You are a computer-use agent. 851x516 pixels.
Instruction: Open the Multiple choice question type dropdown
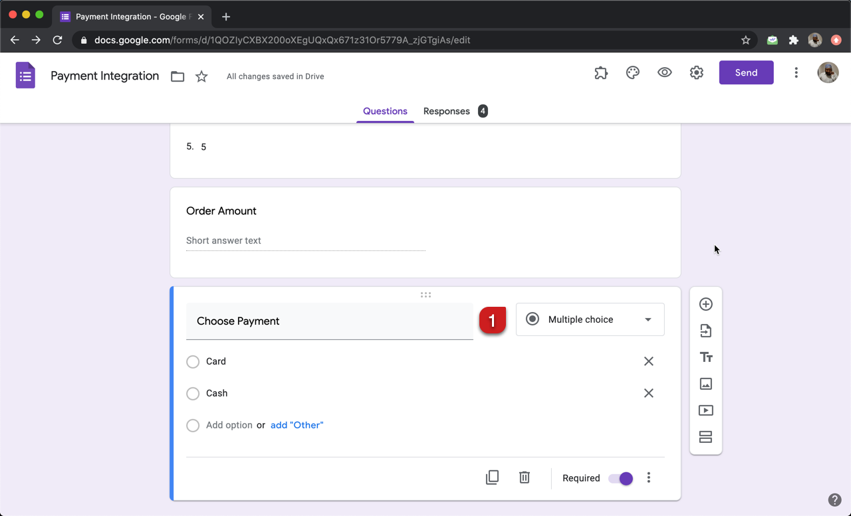pos(590,319)
